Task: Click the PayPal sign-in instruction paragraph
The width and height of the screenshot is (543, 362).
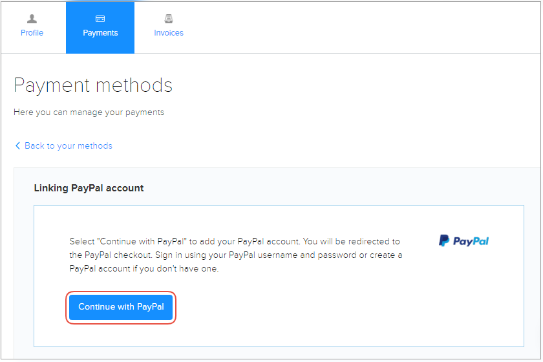Action: [x=235, y=255]
